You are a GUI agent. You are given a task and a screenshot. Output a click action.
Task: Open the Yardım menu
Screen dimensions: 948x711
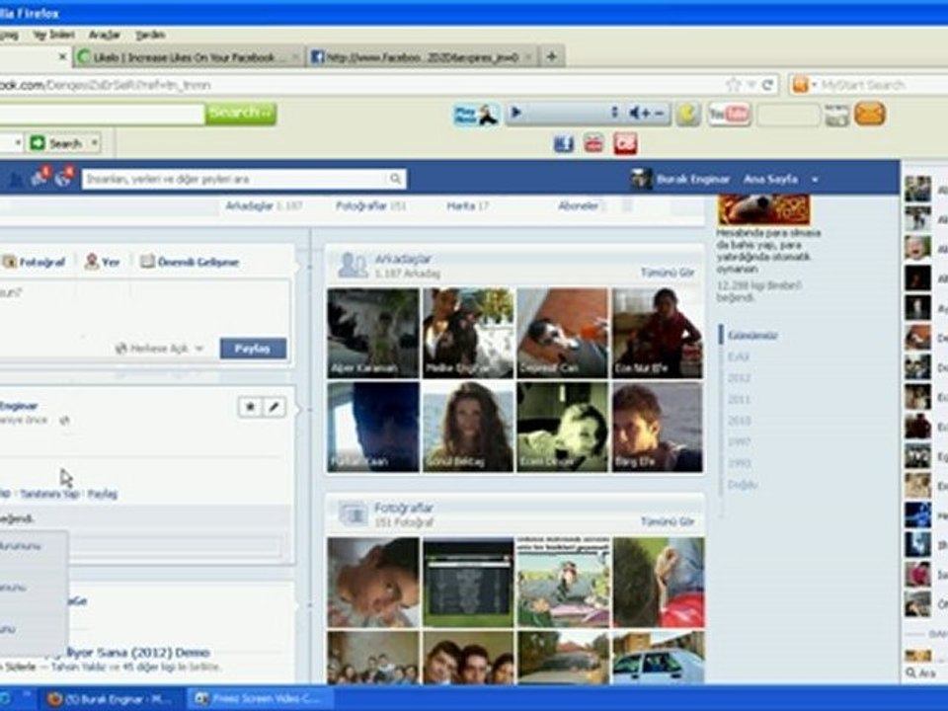pyautogui.click(x=150, y=36)
